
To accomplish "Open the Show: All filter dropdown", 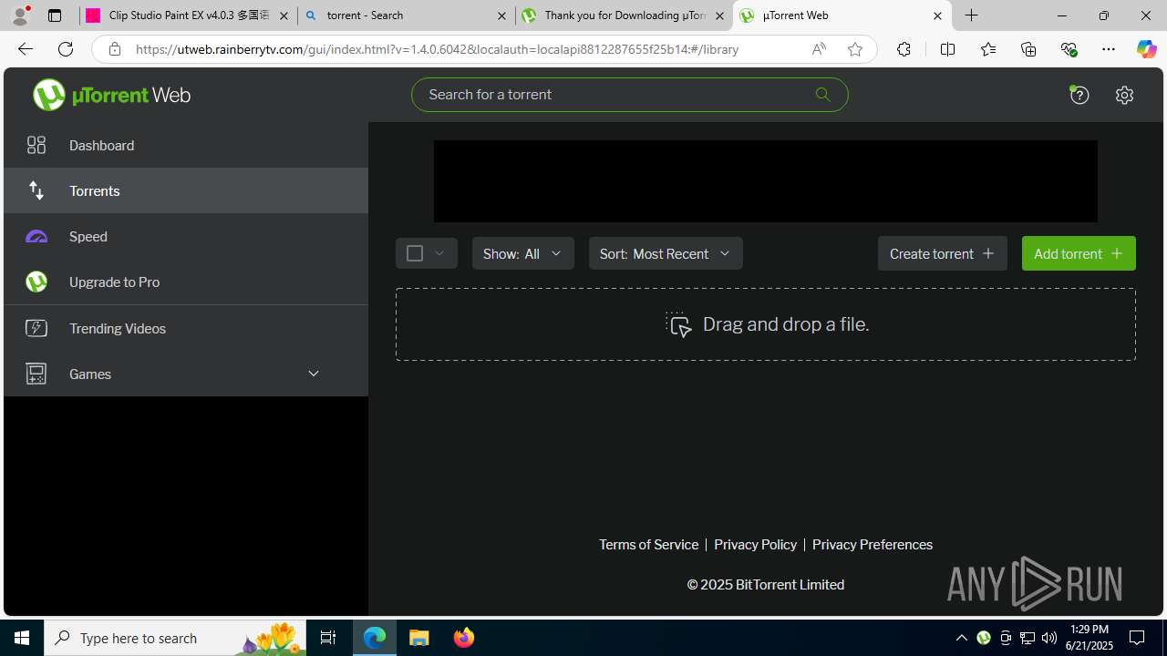I will tap(523, 253).
